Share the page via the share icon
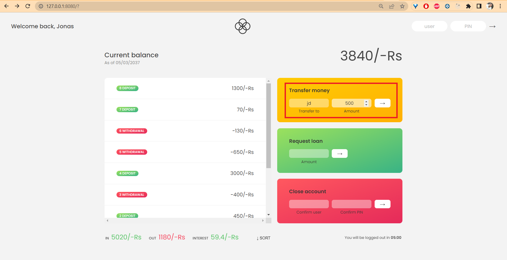 point(392,6)
